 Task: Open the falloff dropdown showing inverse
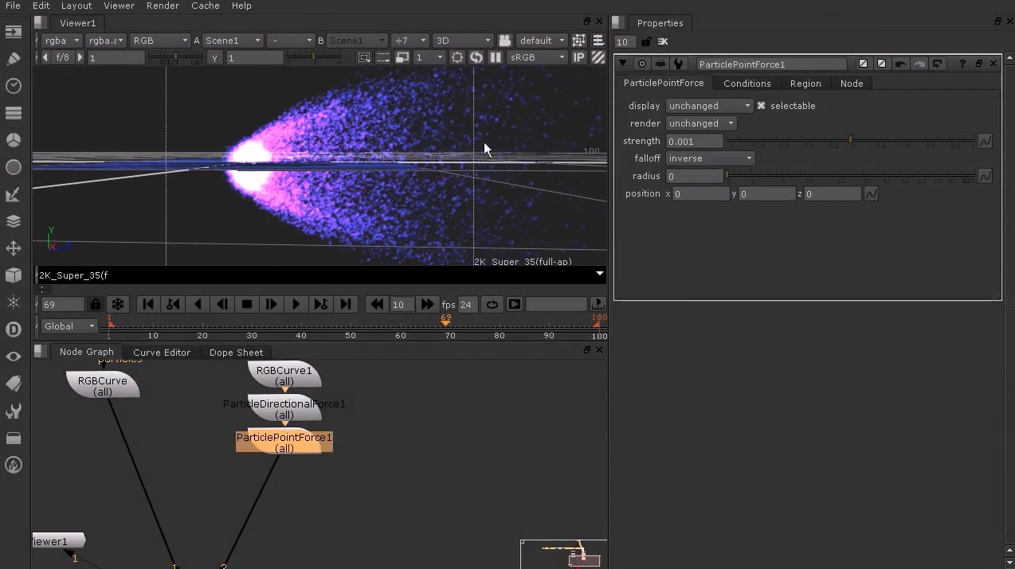click(x=709, y=158)
